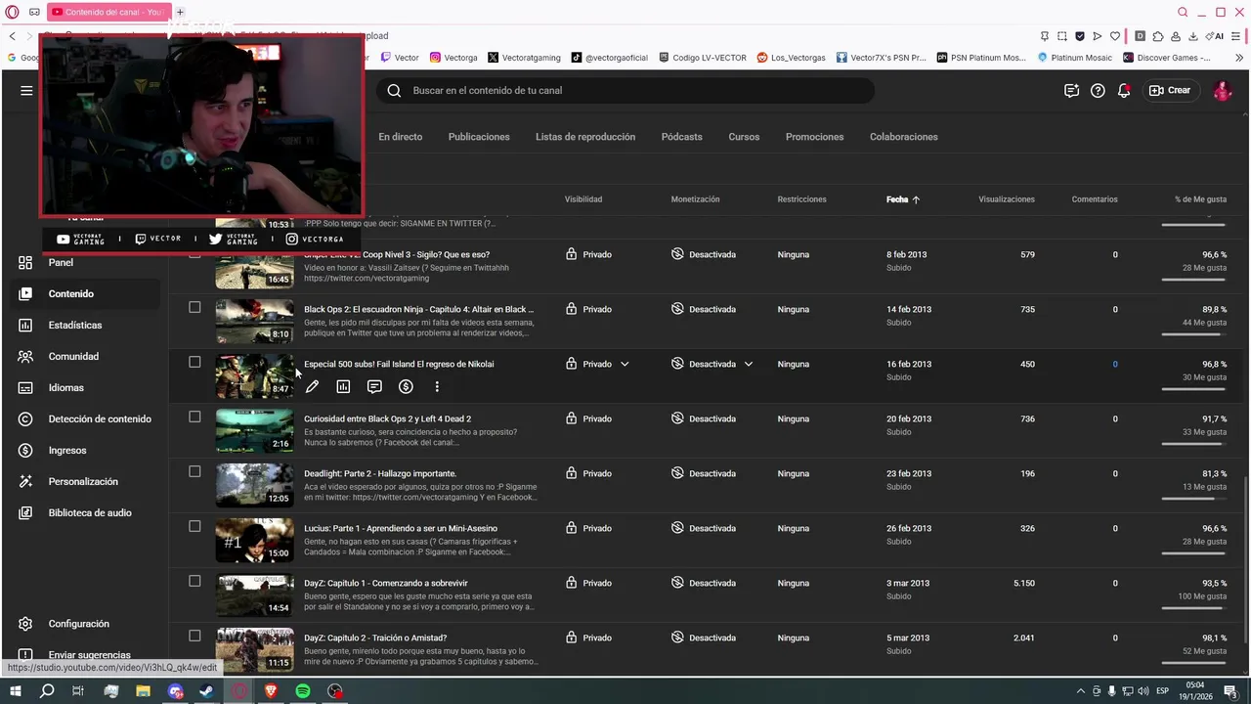
Task: Switch to the Colaboraciones tab
Action: (904, 137)
